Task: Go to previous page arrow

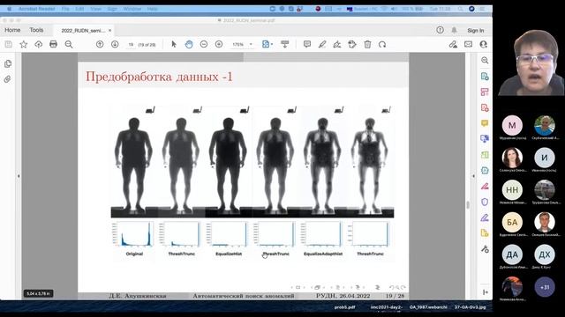Action: 100,44
